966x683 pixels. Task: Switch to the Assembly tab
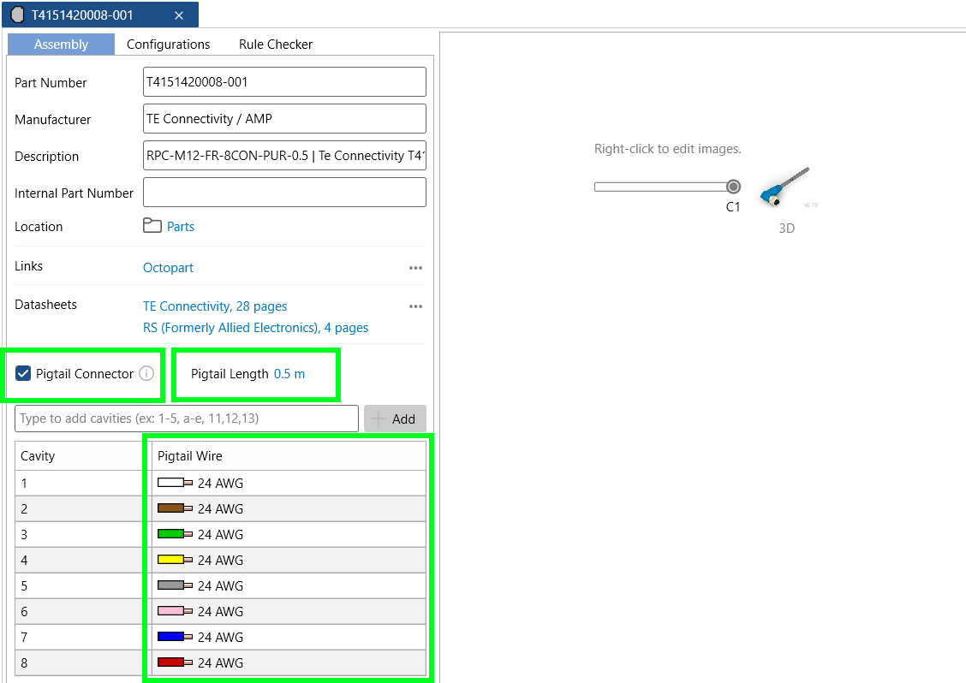pyautogui.click(x=61, y=45)
